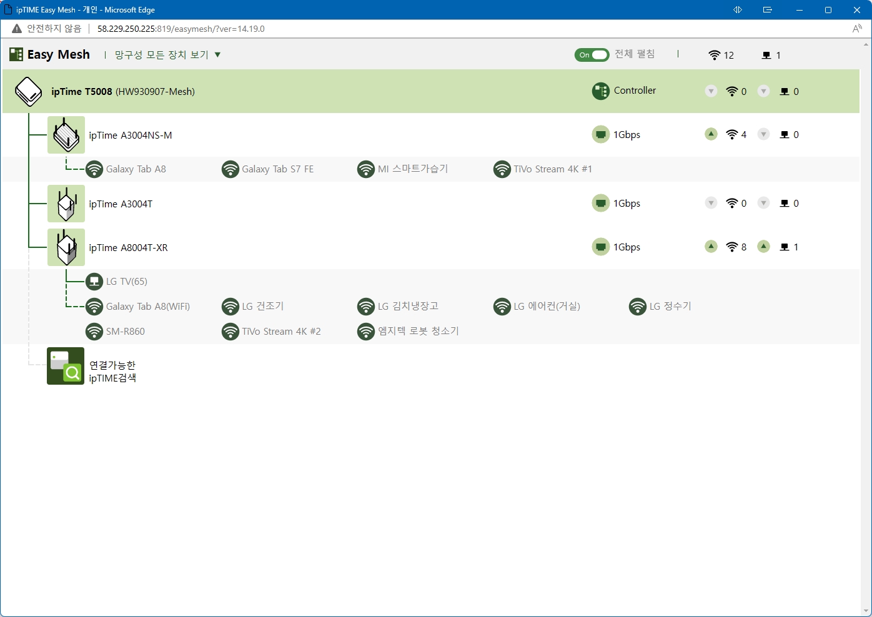Click the Edge sidebar toggle icon in title bar
This screenshot has width=872, height=617.
738,10
